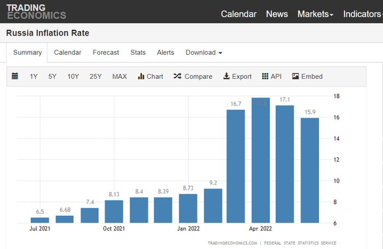Open the API grid icon
Viewport: 383px width, 249px height.
[x=265, y=77]
